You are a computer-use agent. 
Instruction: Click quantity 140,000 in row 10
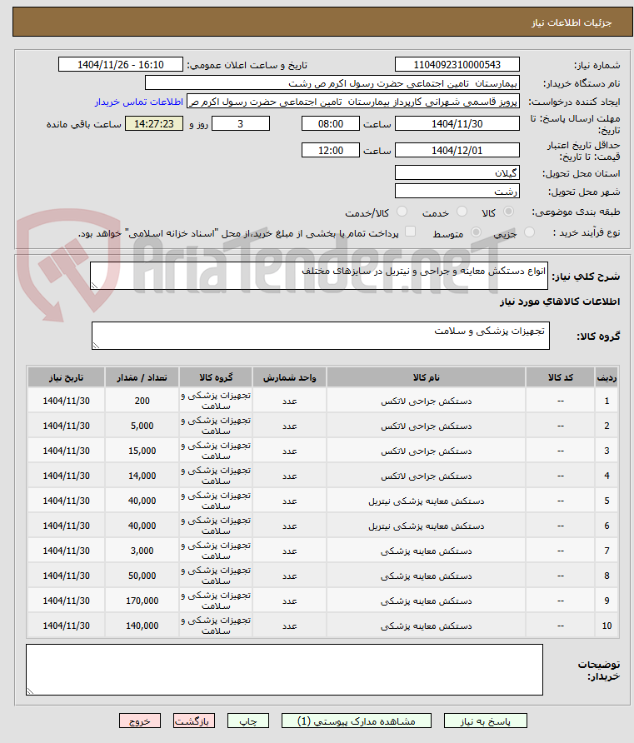tap(142, 626)
